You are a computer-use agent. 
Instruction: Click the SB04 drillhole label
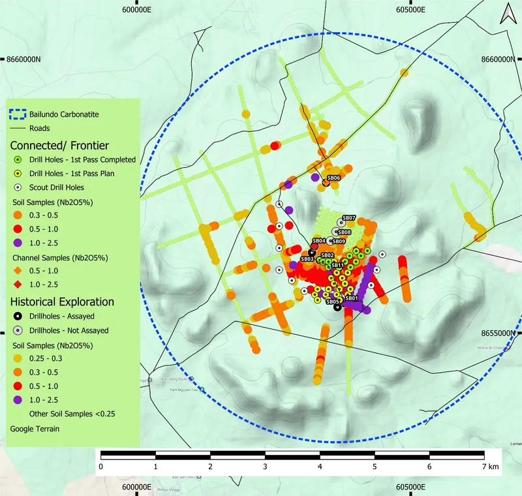[319, 241]
